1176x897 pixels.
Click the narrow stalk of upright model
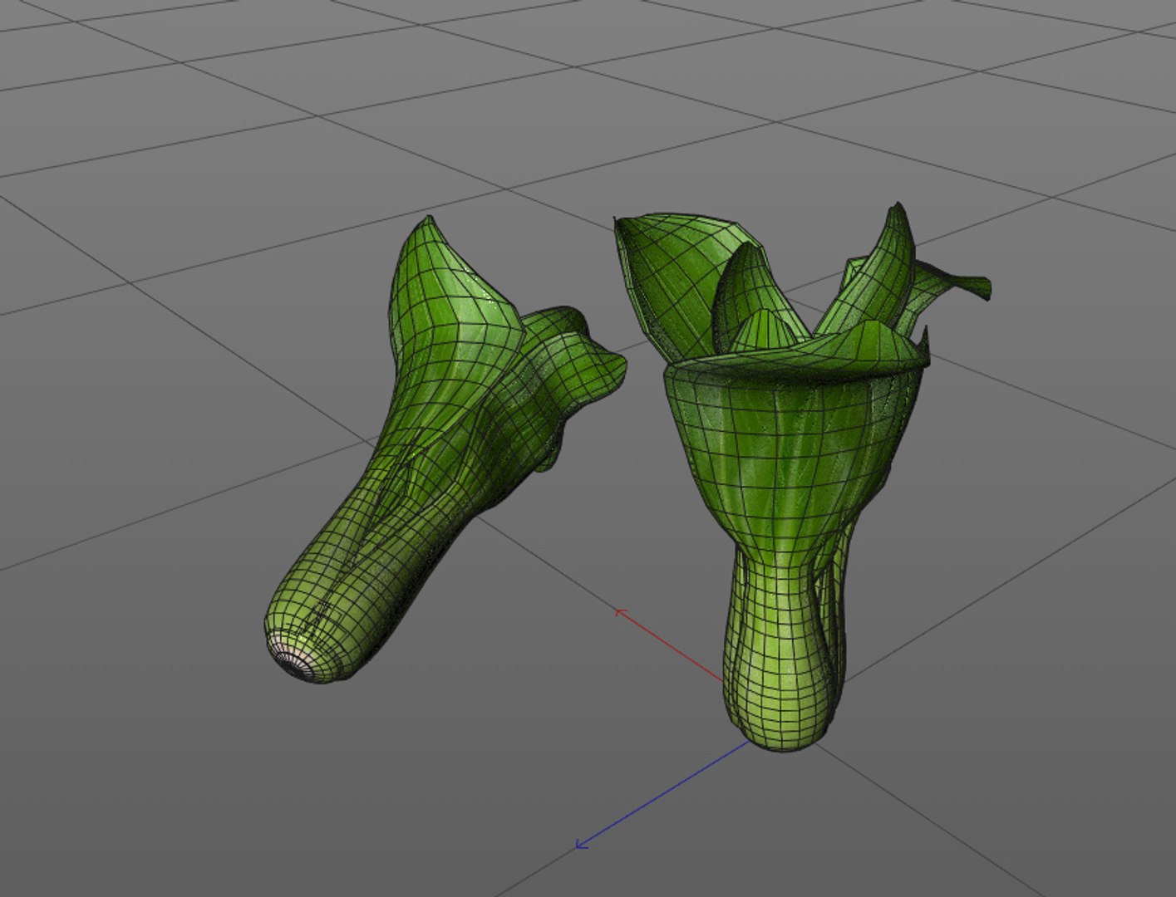(x=777, y=615)
